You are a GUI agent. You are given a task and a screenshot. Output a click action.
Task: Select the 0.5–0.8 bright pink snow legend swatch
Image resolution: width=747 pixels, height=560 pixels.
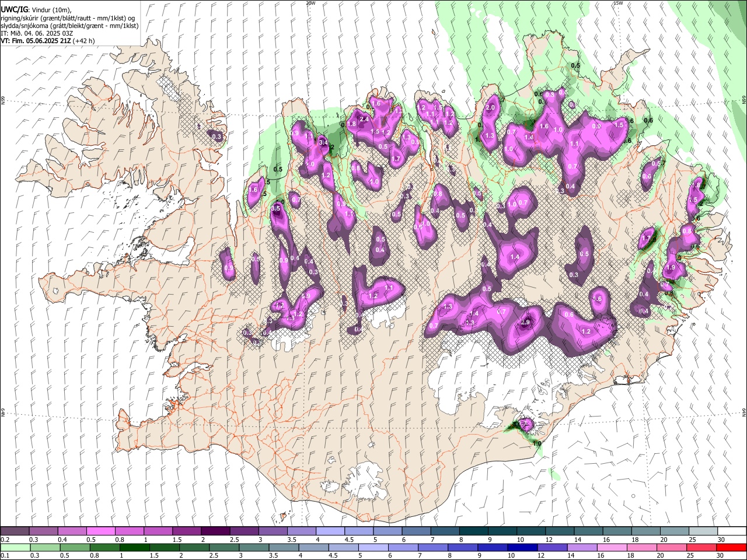click(x=100, y=531)
